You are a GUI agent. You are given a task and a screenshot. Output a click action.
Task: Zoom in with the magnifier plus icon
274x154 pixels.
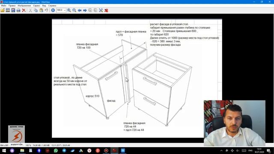[x=69, y=10]
